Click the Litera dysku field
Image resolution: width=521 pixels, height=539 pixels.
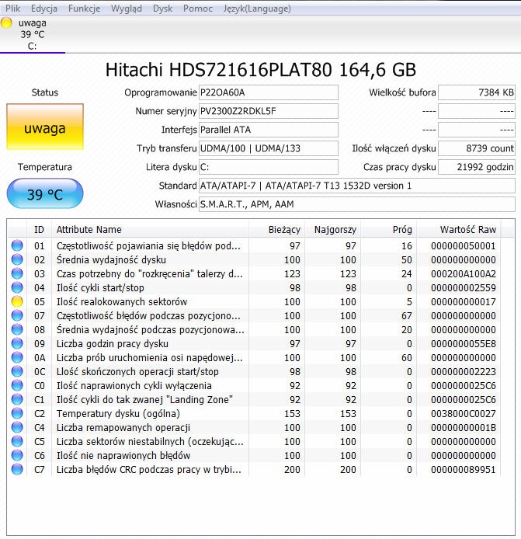click(269, 167)
